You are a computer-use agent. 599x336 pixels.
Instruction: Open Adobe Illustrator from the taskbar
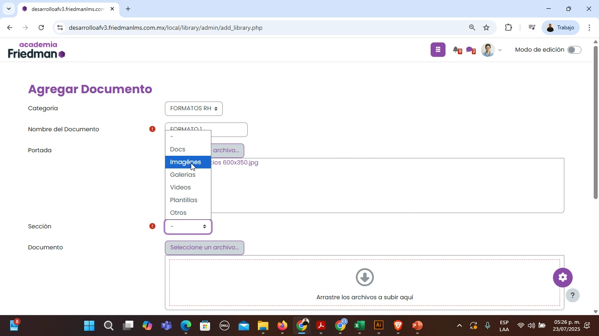click(x=379, y=325)
